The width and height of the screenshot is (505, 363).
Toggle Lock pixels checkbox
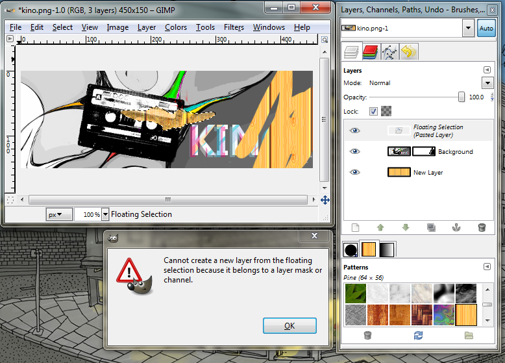(x=373, y=112)
